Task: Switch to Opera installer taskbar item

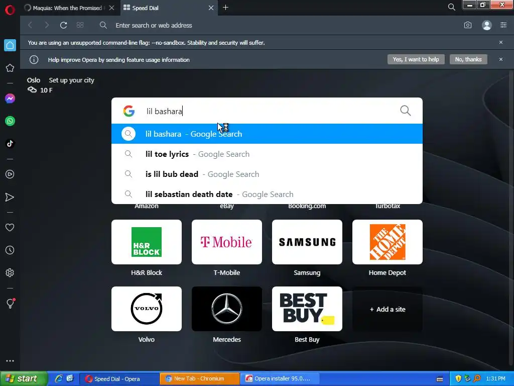Action: (280, 378)
